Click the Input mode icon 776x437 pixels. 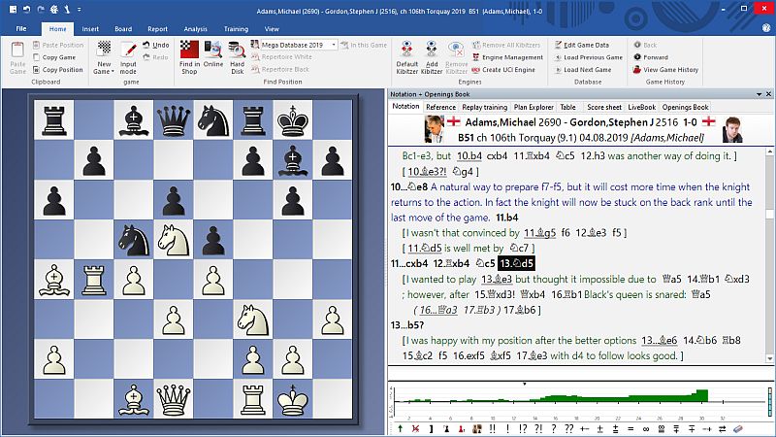click(x=128, y=54)
